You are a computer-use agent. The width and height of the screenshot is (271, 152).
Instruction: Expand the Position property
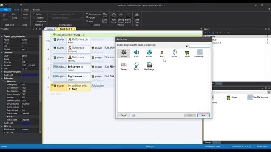click(x=2, y=65)
